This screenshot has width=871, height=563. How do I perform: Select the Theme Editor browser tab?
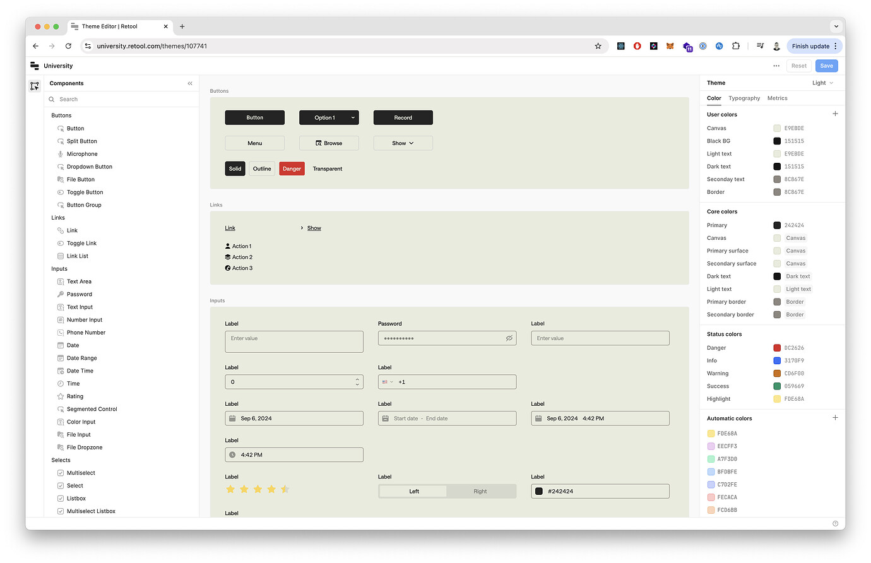[x=120, y=27]
